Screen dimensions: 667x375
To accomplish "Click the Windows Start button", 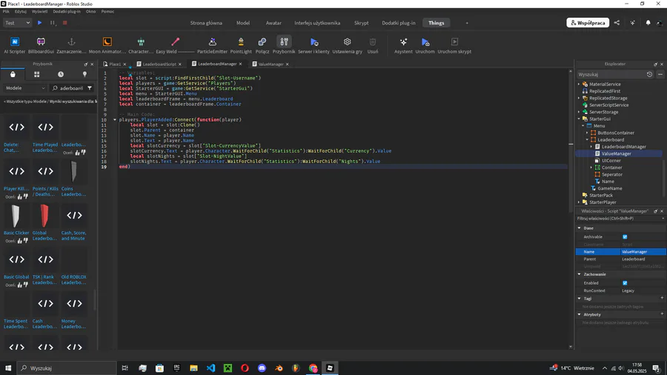I will click(x=8, y=368).
